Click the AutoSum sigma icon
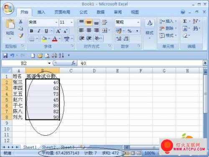 pyautogui.click(x=185, y=21)
